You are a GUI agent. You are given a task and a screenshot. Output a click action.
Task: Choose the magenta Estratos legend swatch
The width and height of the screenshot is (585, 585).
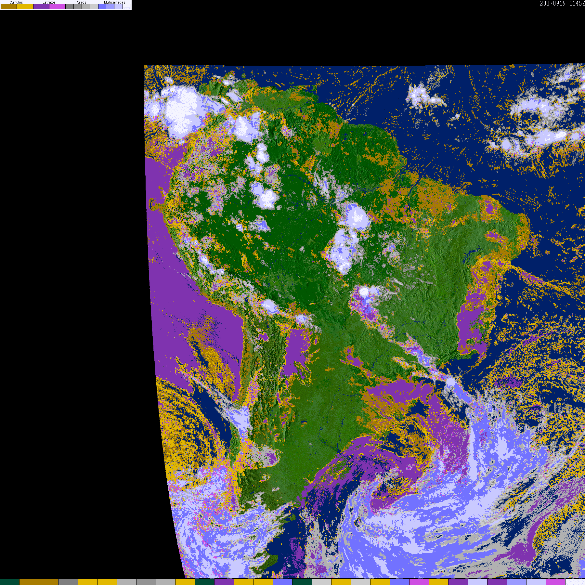(57, 6)
